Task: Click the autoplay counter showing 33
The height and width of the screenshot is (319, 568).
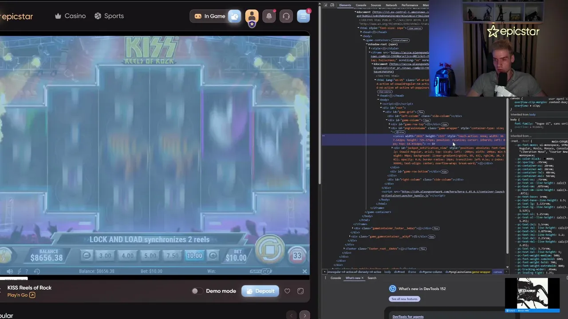Action: point(297,256)
